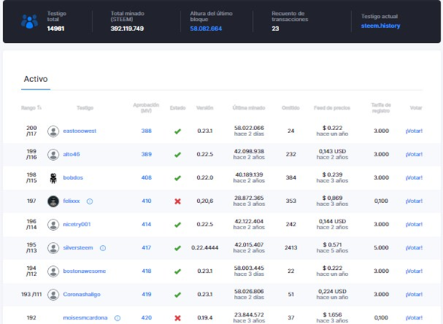This screenshot has width=443, height=324.
Task: Sort the table by the Rango column
Action: coord(31,108)
